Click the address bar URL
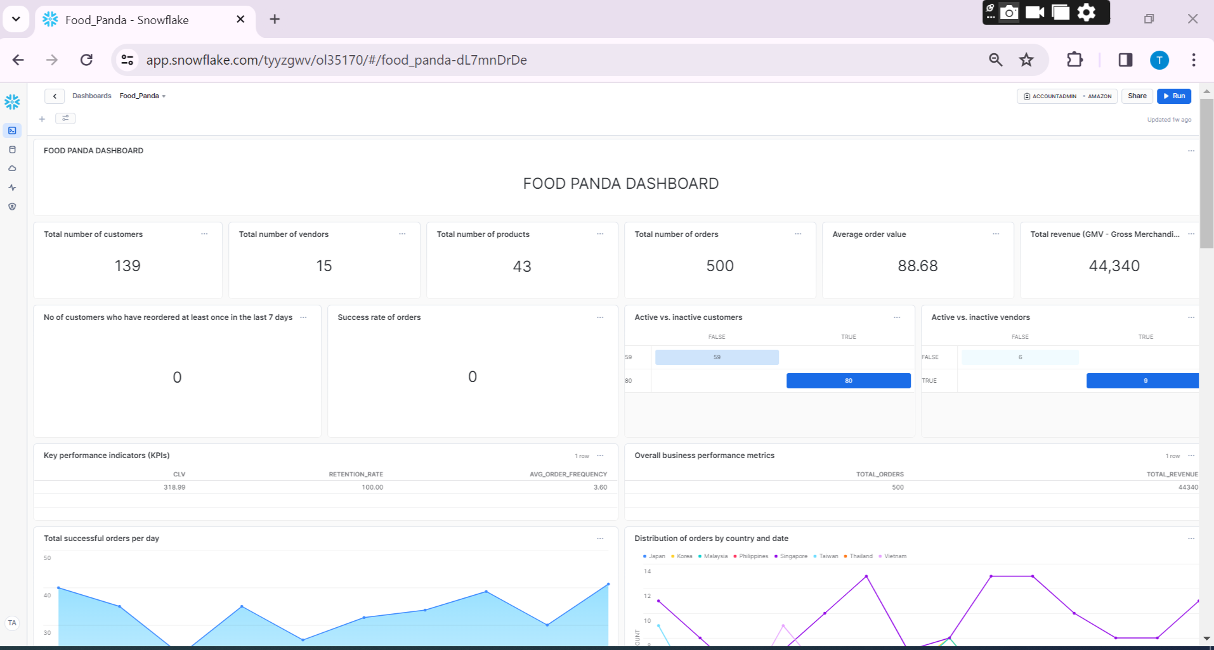The image size is (1214, 650). point(336,60)
